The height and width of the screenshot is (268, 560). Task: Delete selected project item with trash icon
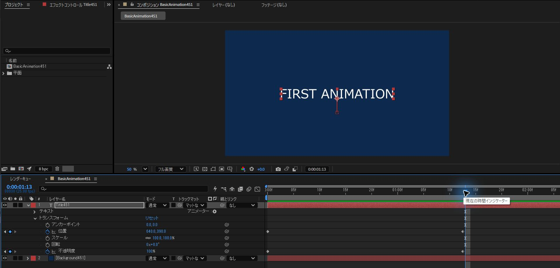click(57, 169)
